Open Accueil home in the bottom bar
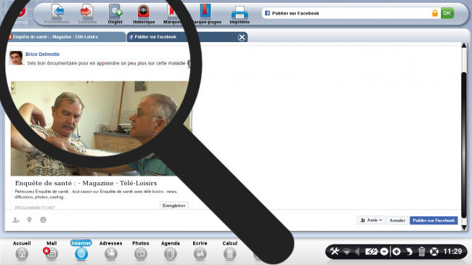Screen dimensions: 472x265 (x=22, y=250)
